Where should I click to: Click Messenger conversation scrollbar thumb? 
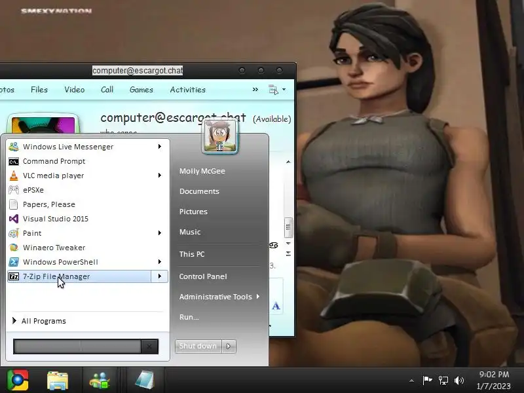click(x=288, y=227)
